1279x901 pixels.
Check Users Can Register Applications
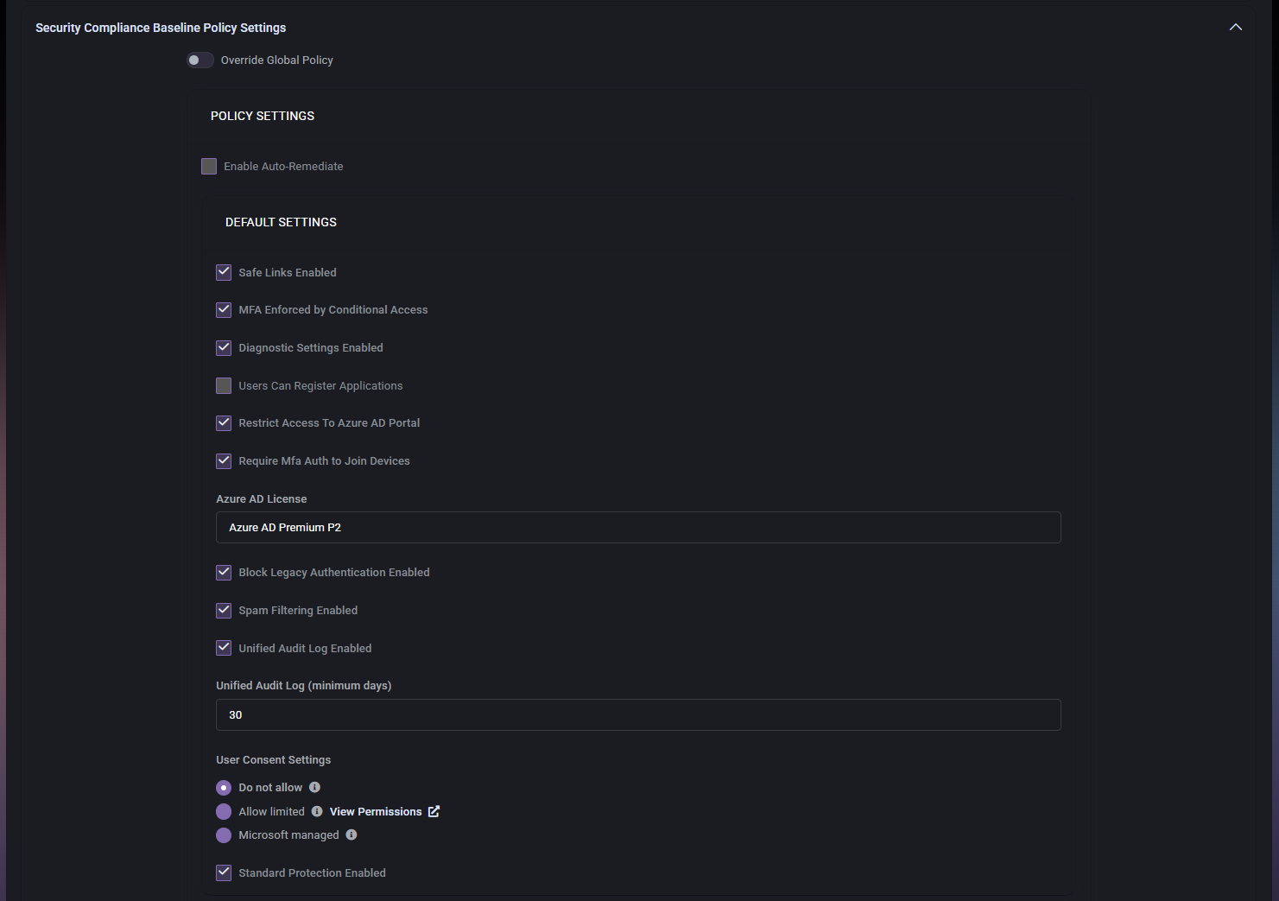[x=224, y=385]
